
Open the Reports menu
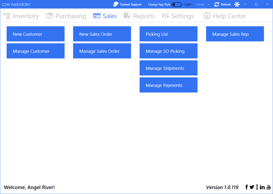[139, 16]
